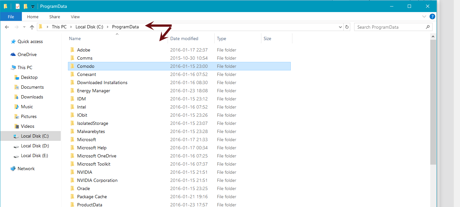Click the This PC computer icon in sidebar
The height and width of the screenshot is (207, 460).
click(13, 67)
